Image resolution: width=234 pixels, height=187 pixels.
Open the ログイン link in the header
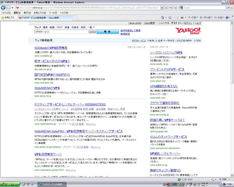(x=188, y=23)
